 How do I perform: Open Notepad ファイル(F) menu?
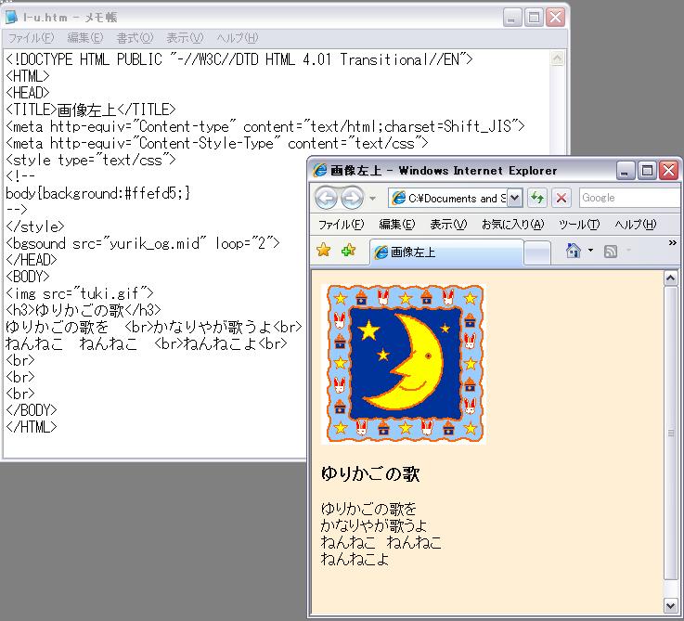click(31, 38)
